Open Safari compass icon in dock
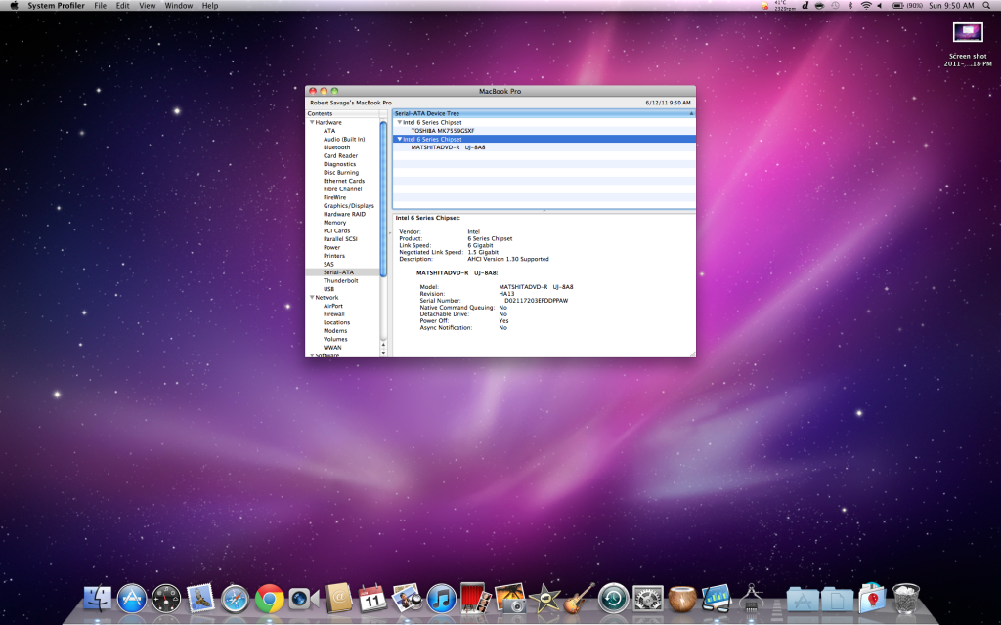 coord(235,598)
